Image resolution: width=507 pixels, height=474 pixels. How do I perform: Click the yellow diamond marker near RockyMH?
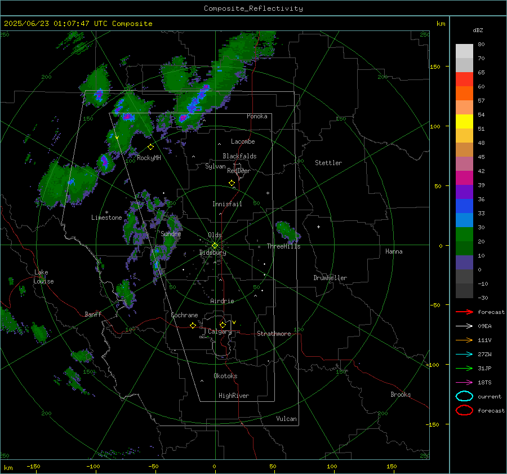(150, 147)
